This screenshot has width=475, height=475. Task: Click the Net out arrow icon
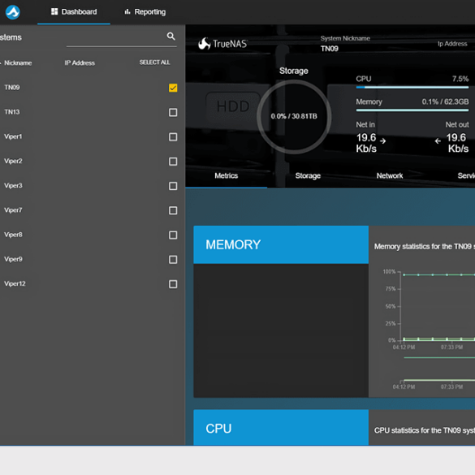pos(438,141)
